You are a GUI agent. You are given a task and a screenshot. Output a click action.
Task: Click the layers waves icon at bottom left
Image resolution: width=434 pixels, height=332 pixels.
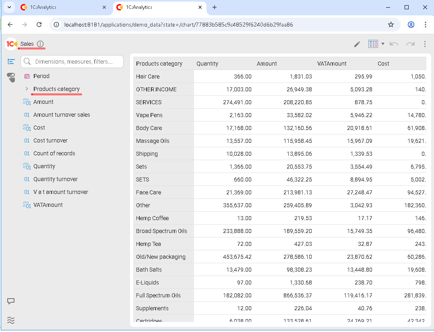pyautogui.click(x=11, y=320)
